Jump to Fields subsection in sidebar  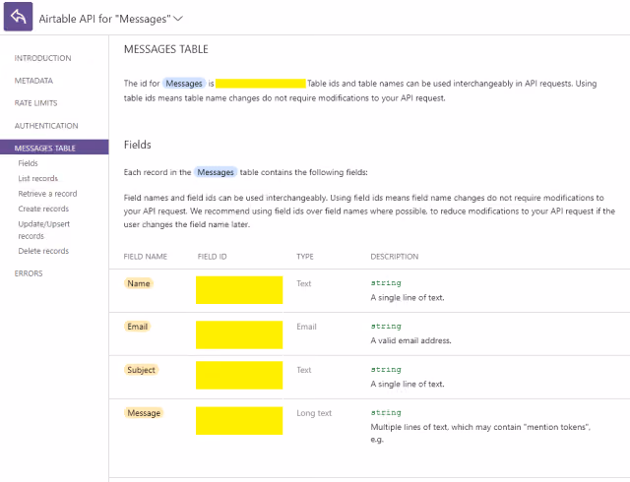coord(28,163)
